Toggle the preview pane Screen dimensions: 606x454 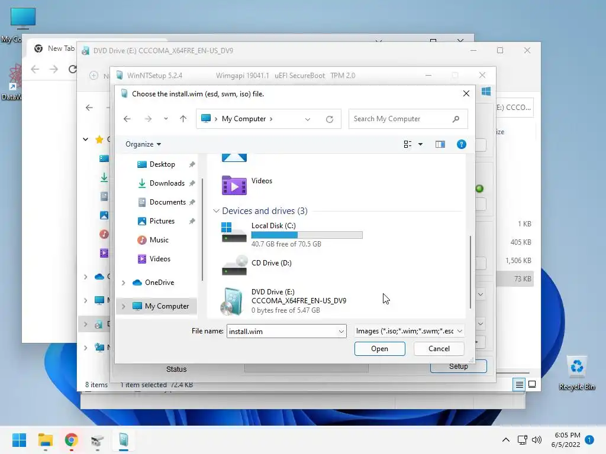tap(440, 144)
